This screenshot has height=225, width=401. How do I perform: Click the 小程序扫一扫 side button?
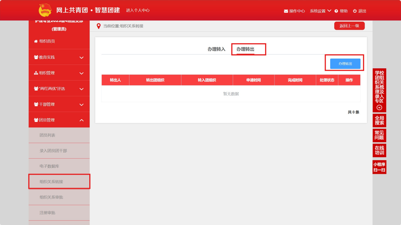379,167
